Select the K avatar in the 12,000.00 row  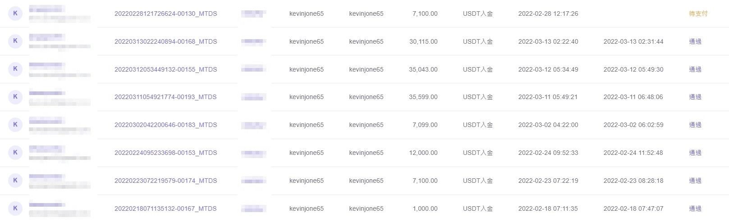click(15, 153)
